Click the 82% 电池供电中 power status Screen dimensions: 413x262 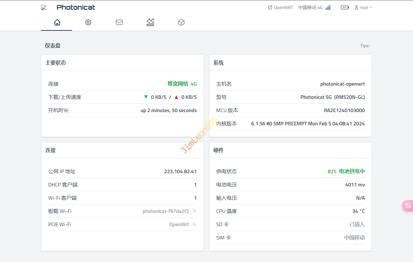pos(346,172)
